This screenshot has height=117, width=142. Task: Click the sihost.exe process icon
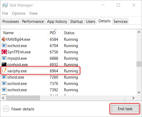coord(4,77)
